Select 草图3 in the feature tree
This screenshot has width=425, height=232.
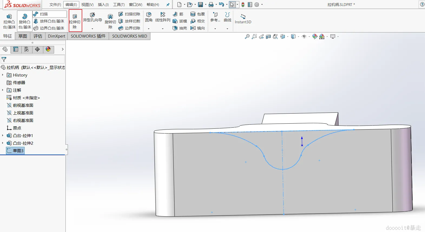coord(18,151)
